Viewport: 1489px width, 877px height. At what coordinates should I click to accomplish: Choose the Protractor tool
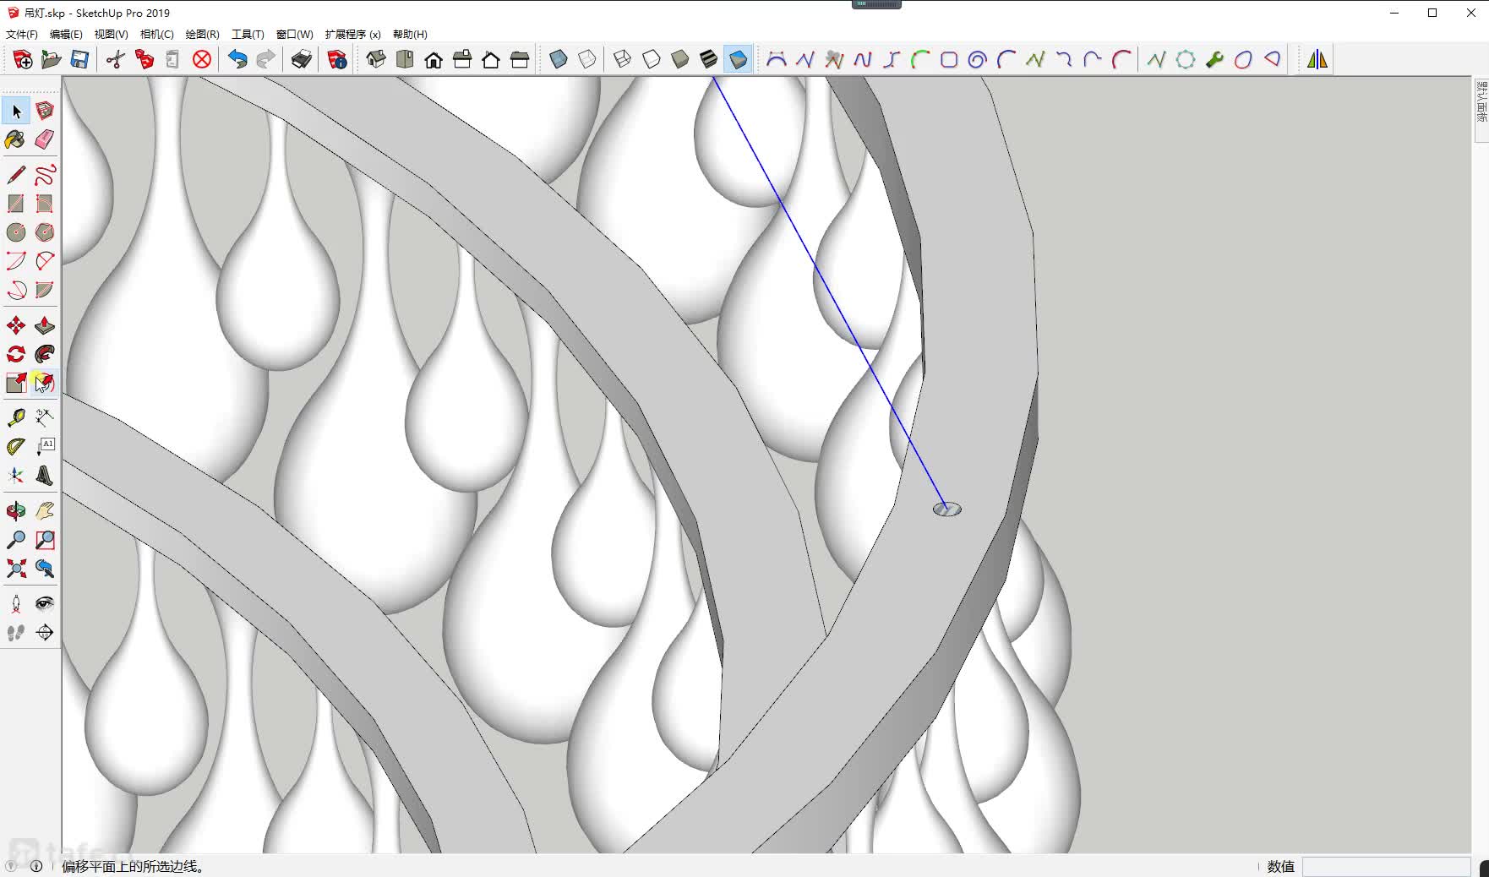click(16, 447)
